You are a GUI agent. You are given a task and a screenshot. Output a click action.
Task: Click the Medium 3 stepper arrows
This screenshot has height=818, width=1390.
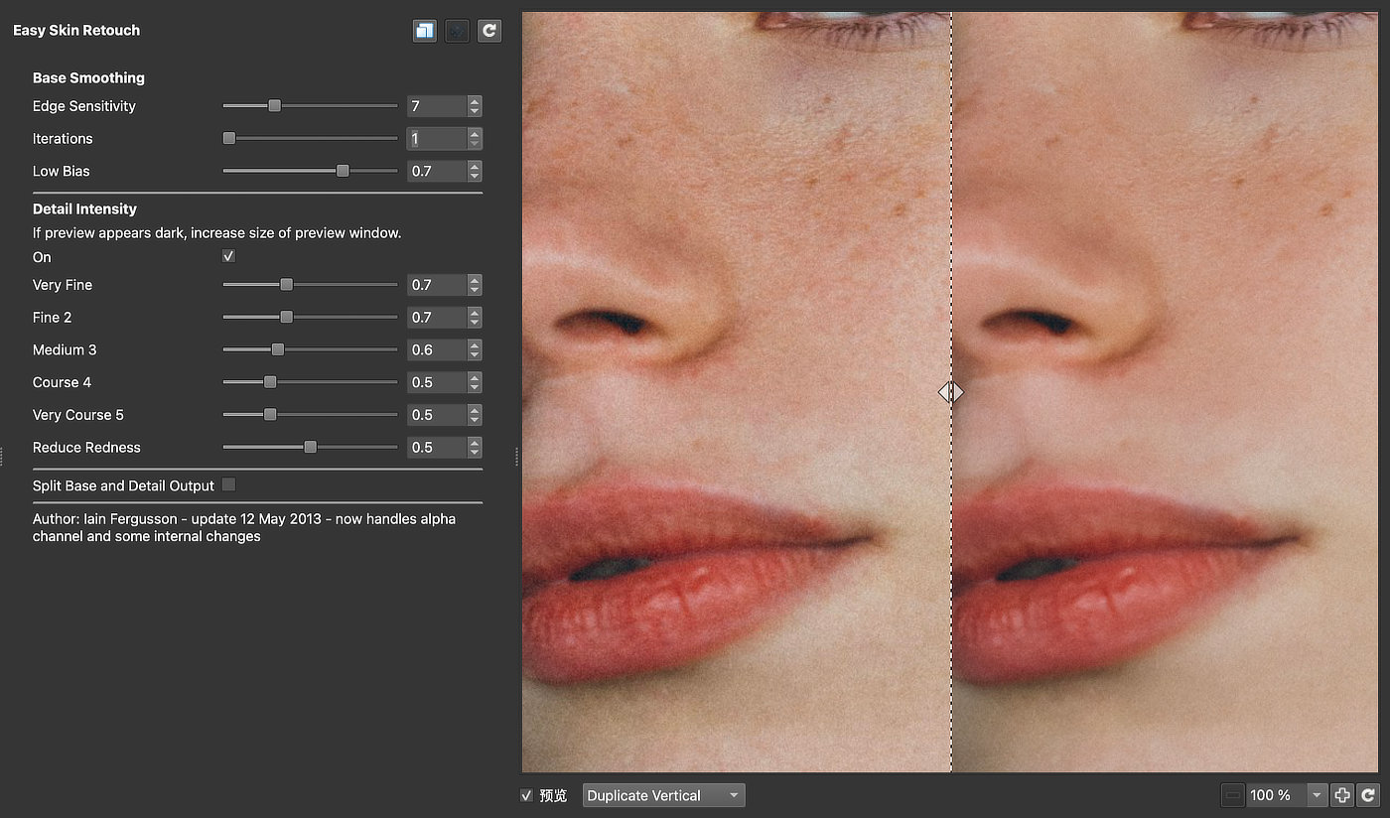click(475, 349)
